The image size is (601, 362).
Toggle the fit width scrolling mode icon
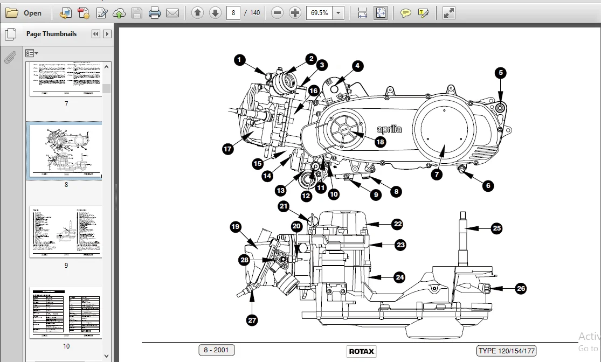tap(363, 13)
